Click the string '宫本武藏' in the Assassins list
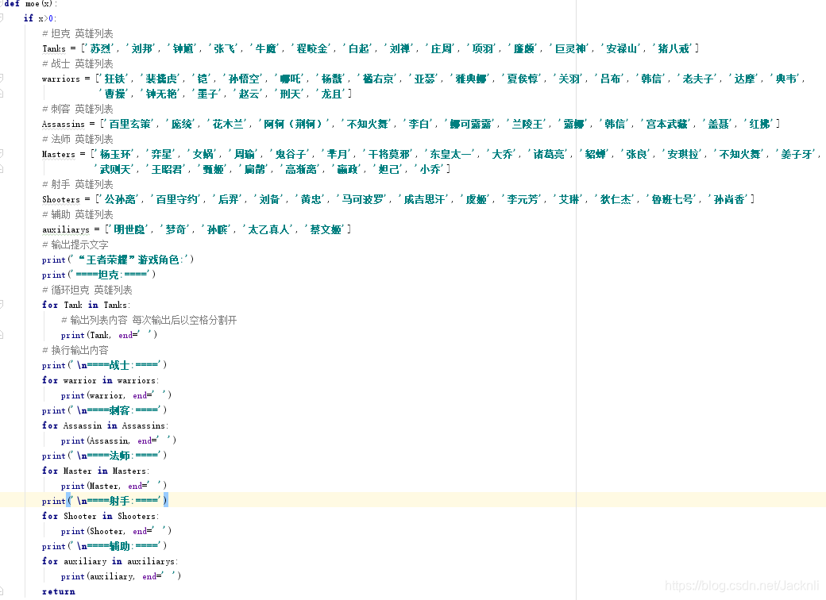This screenshot has width=826, height=600. pyautogui.click(x=667, y=125)
